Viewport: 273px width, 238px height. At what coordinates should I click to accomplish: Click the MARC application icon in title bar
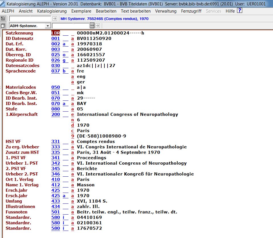[3, 4]
